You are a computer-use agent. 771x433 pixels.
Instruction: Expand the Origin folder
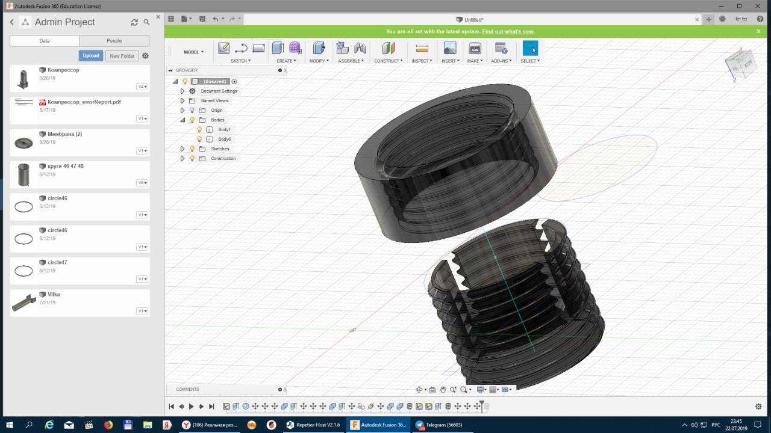click(183, 110)
